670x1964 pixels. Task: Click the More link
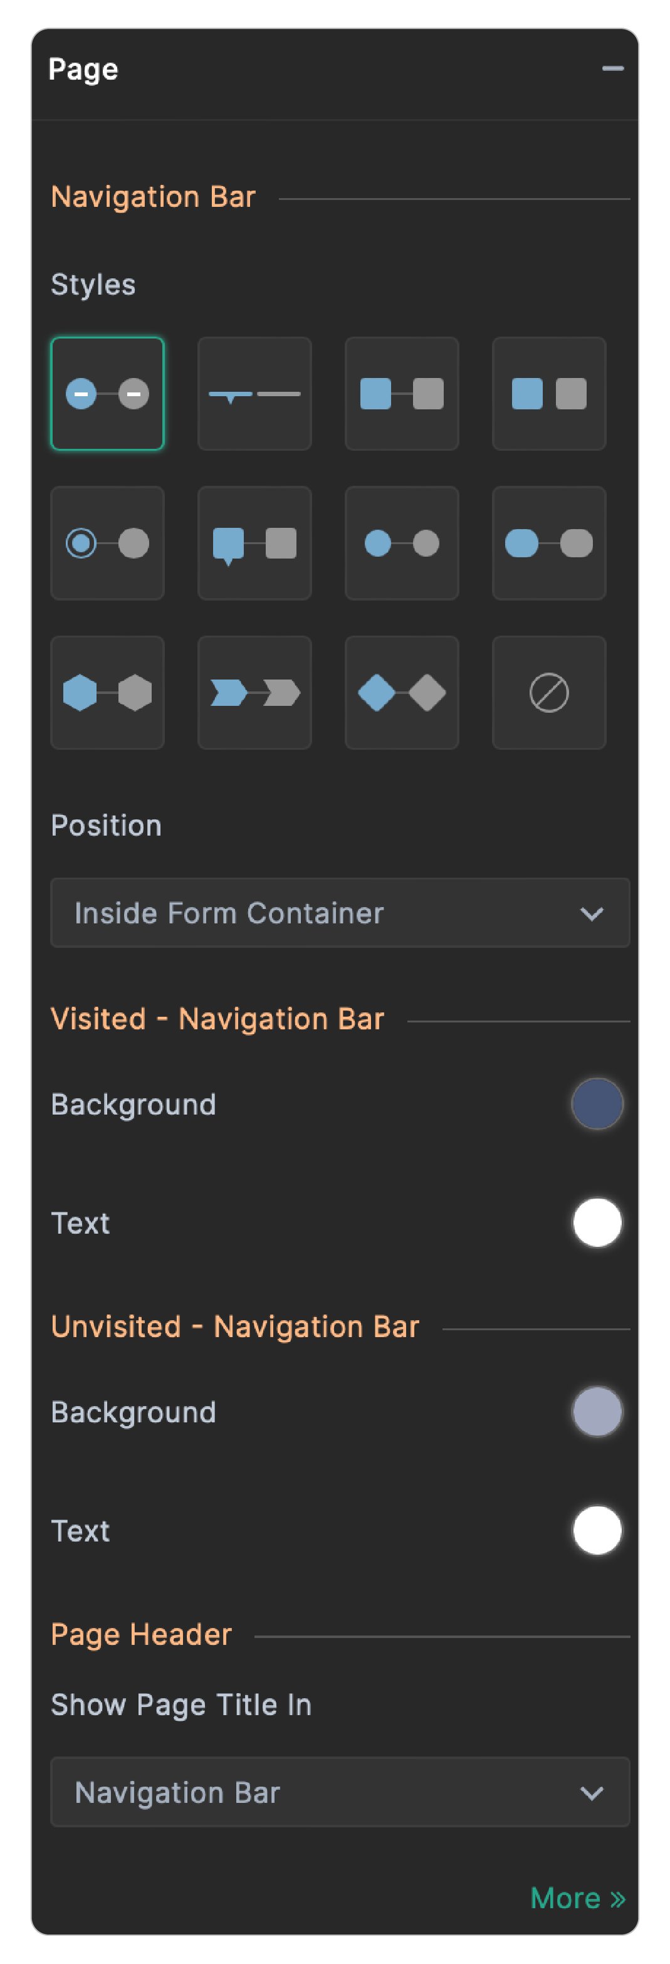(577, 1898)
